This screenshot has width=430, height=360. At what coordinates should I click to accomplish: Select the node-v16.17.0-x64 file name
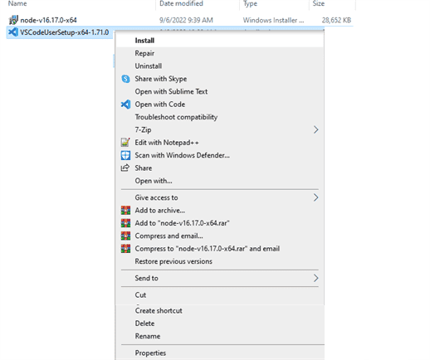[x=48, y=20]
